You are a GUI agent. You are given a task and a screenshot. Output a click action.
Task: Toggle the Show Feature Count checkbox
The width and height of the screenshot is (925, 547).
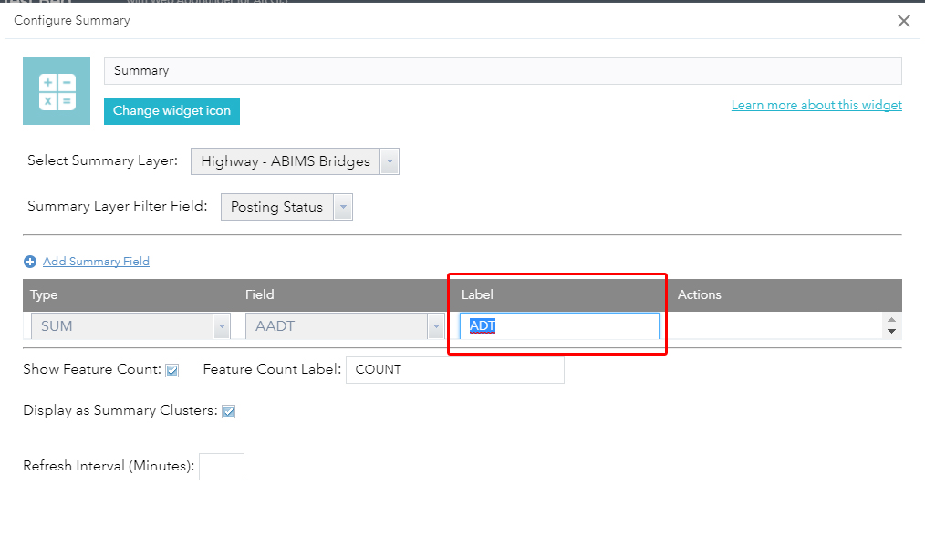tap(172, 370)
